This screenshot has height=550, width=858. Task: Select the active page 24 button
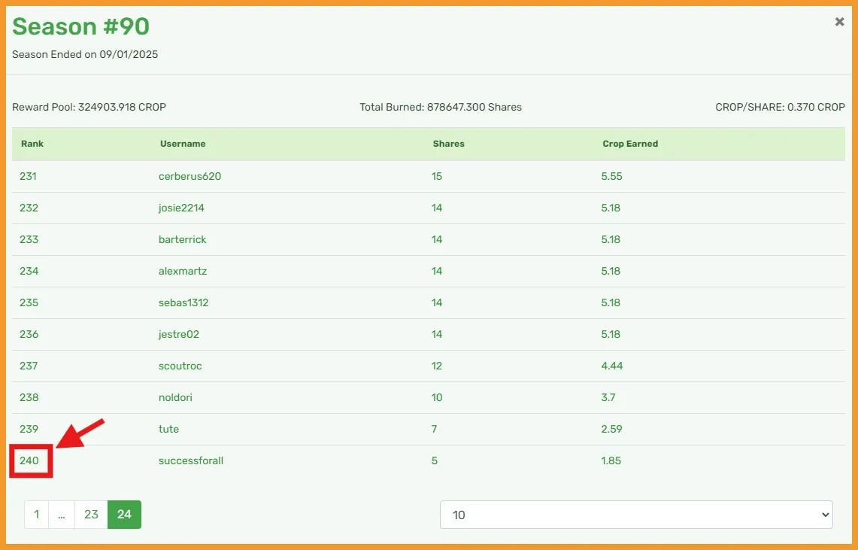click(124, 515)
